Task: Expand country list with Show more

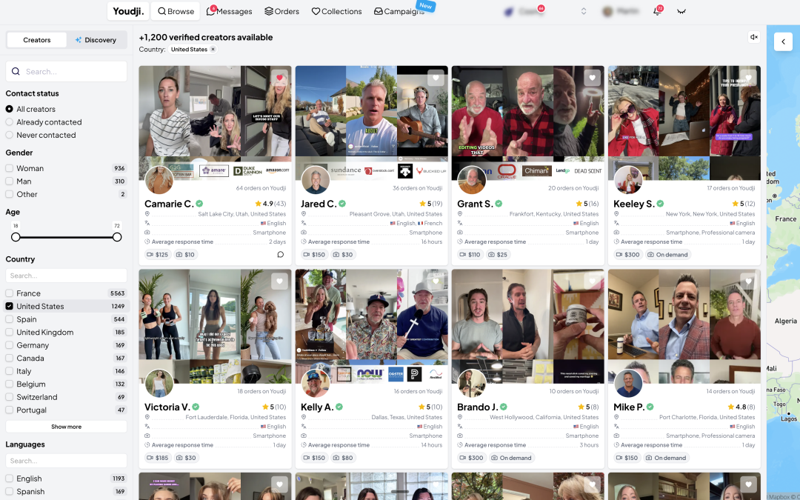Action: (66, 427)
